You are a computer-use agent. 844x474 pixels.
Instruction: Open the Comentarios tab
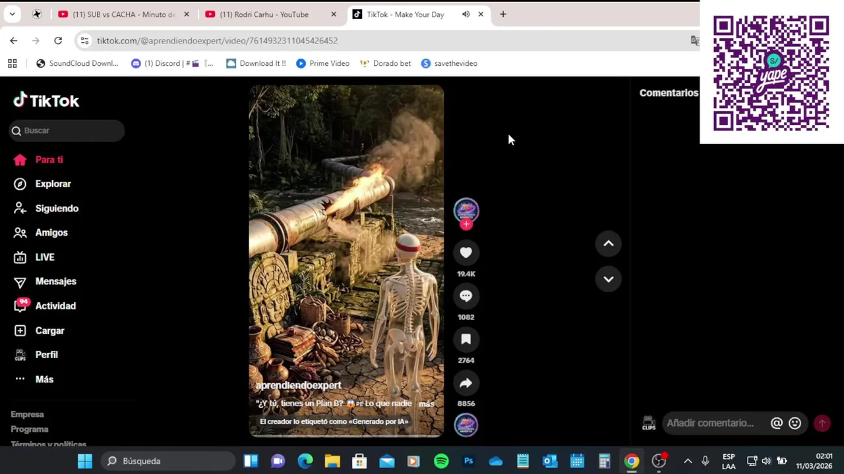(669, 93)
